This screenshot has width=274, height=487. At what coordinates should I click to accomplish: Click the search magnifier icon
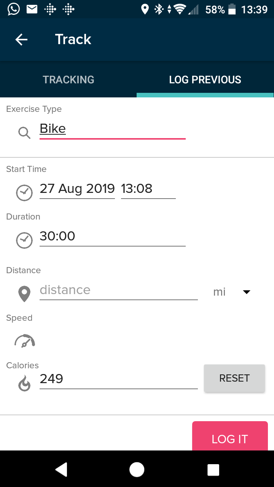24,133
